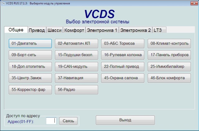
Task: Open the Комфорт tab
Action: tap(74, 30)
